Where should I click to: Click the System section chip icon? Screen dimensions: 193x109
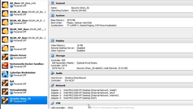pyautogui.click(x=52, y=15)
